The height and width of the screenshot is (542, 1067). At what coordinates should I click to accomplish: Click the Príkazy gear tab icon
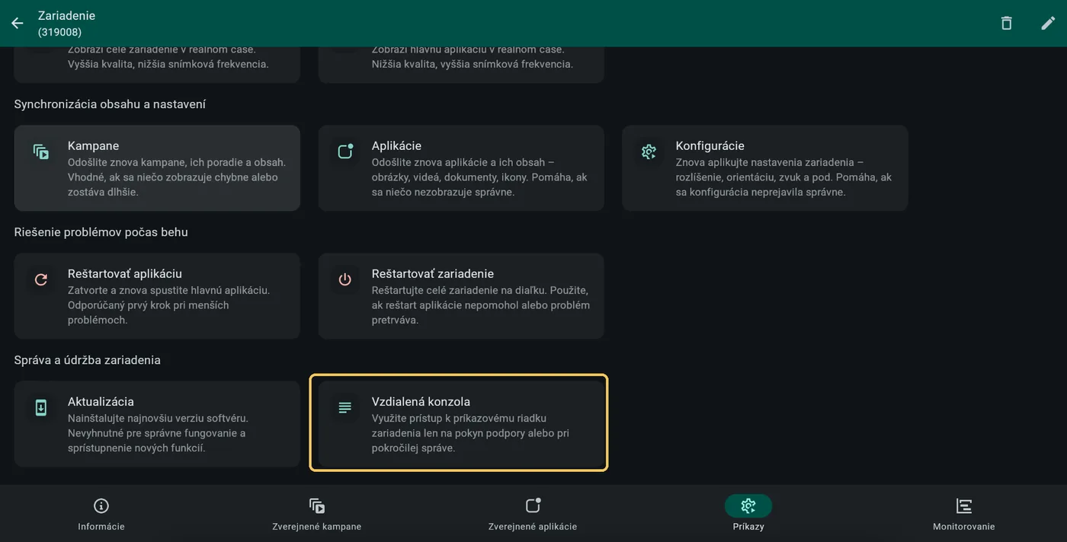[x=748, y=505]
